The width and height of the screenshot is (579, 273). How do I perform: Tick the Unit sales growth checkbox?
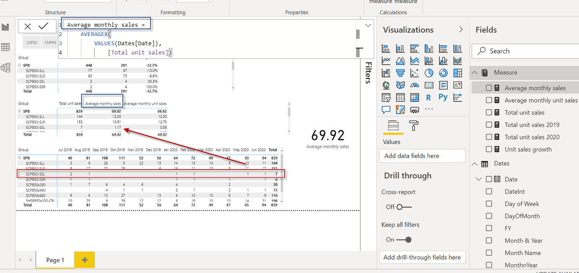click(x=489, y=149)
